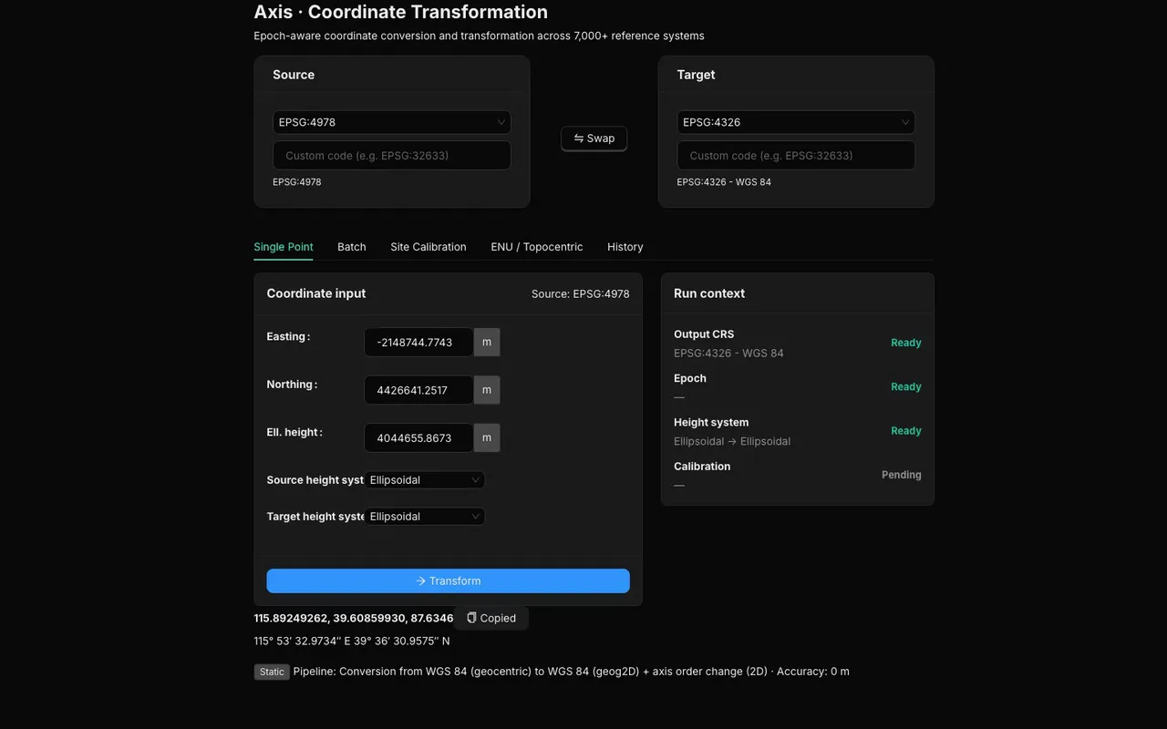Click the Static badge next to Pipeline

tap(272, 672)
